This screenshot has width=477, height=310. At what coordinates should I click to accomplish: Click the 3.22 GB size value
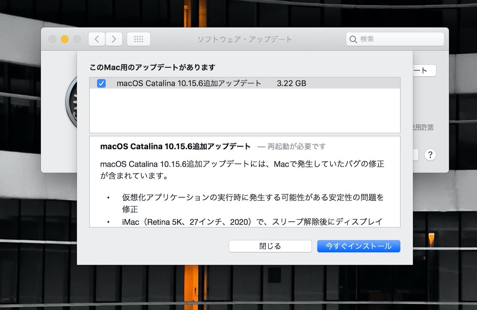(291, 83)
